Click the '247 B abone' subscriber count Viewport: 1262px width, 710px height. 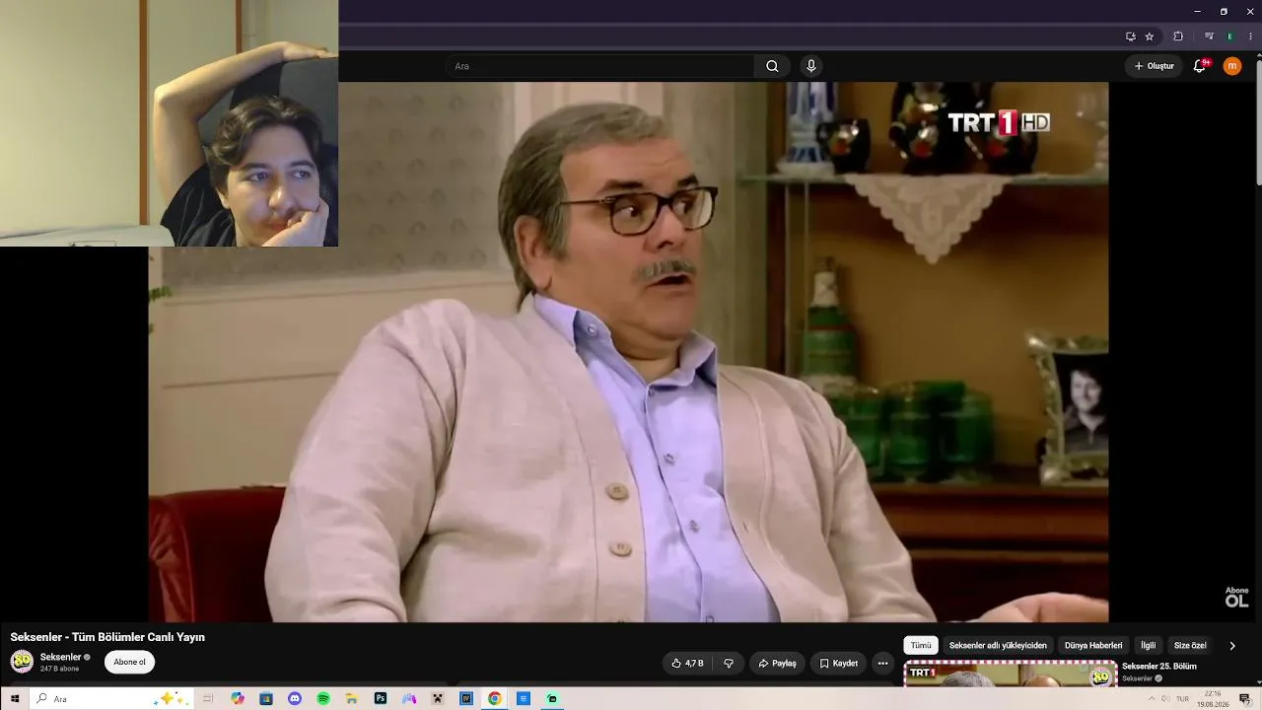tap(59, 669)
